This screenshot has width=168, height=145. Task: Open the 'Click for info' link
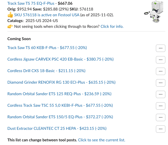[x=112, y=26]
